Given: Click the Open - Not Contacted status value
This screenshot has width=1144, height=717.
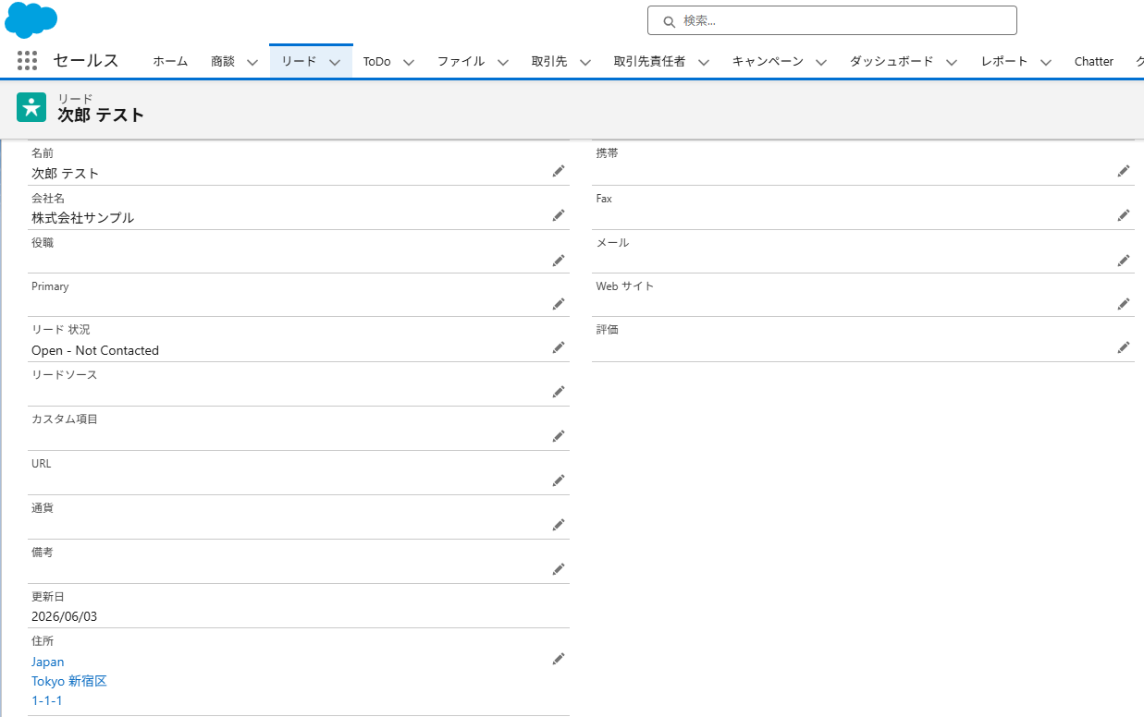Looking at the screenshot, I should pyautogui.click(x=95, y=350).
